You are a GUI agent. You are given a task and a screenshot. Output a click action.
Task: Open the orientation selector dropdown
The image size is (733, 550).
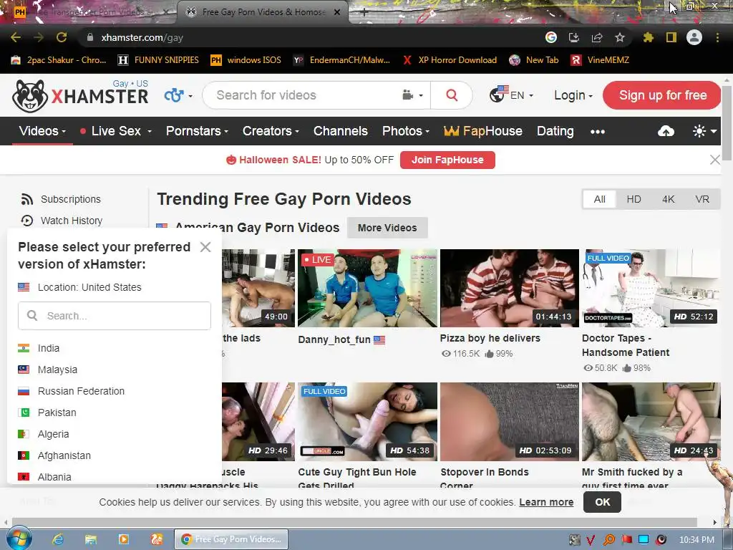coord(178,95)
